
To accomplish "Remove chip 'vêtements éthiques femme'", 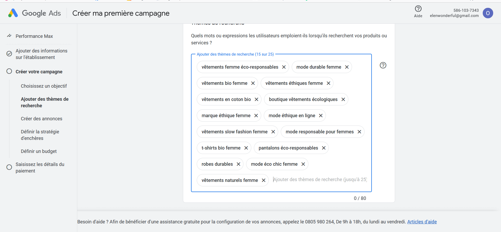I will click(x=328, y=83).
